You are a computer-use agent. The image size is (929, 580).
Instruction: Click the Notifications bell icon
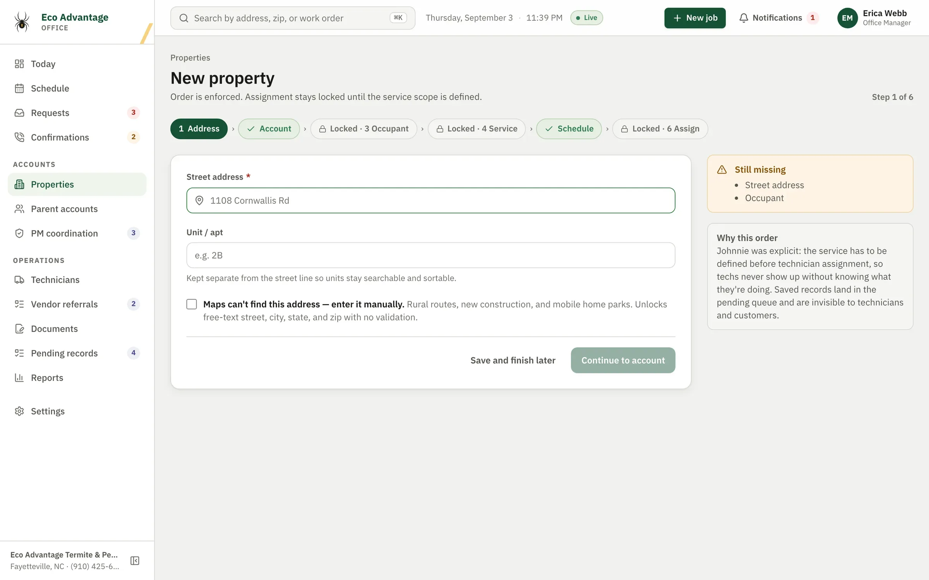tap(744, 18)
